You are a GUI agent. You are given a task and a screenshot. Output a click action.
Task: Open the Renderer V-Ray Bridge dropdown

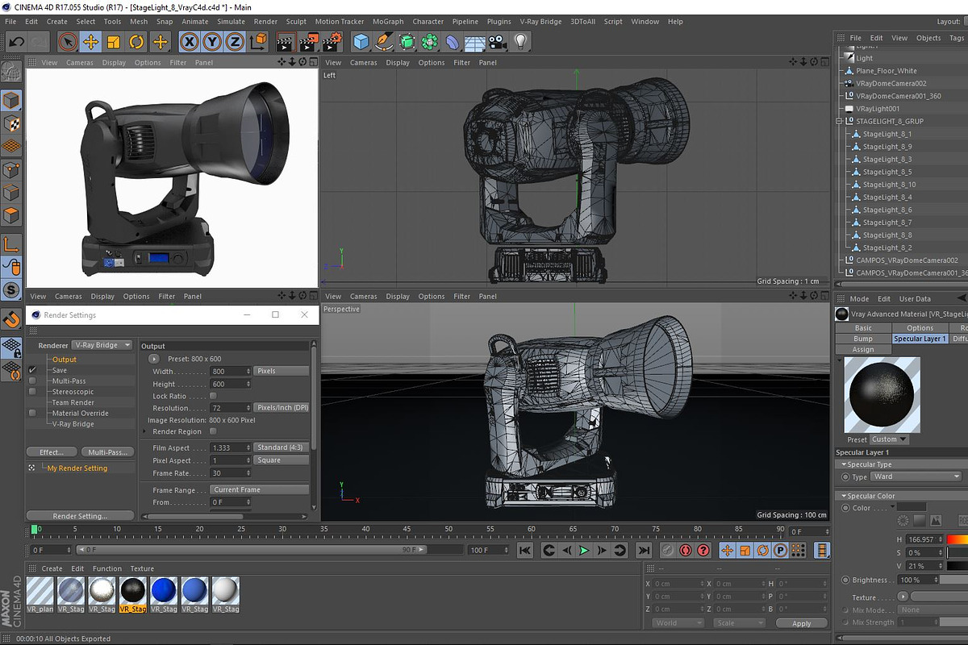click(102, 345)
